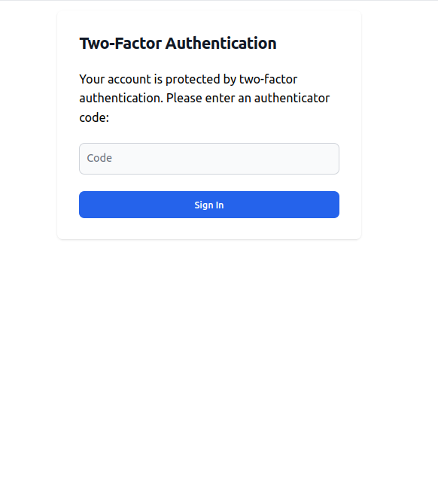The image size is (438, 486).
Task: Select the Two-Factor Authentication heading
Action: click(178, 43)
